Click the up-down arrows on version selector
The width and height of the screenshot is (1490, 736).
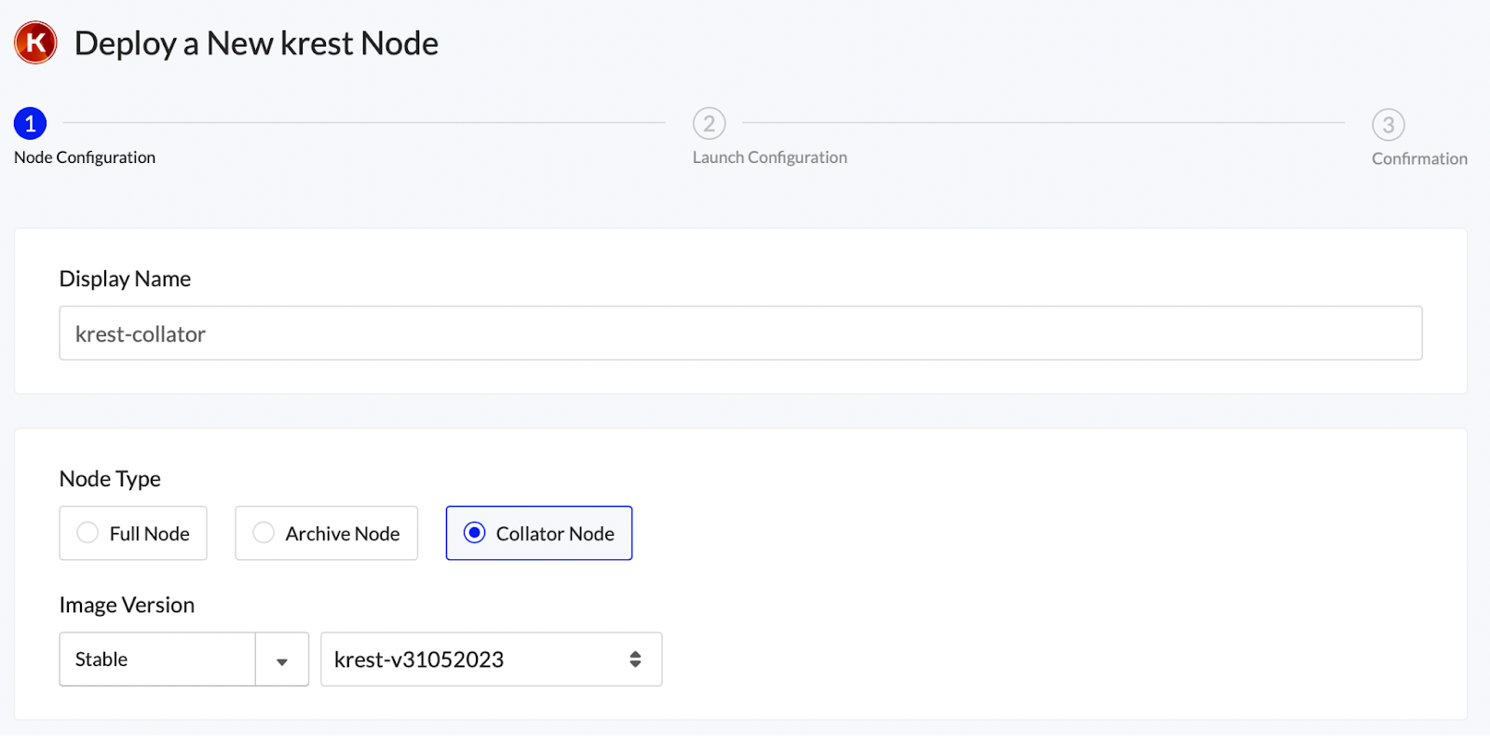click(635, 660)
